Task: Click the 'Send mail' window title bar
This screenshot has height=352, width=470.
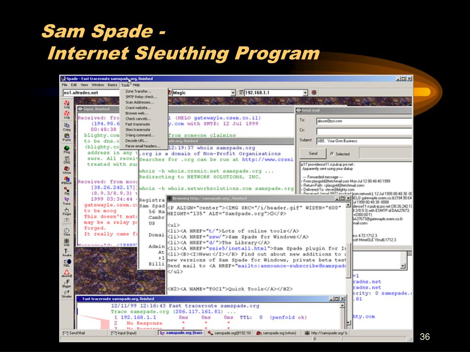Action: [x=354, y=110]
